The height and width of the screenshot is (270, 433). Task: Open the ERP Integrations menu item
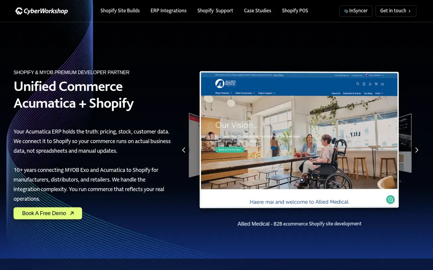coord(168,10)
